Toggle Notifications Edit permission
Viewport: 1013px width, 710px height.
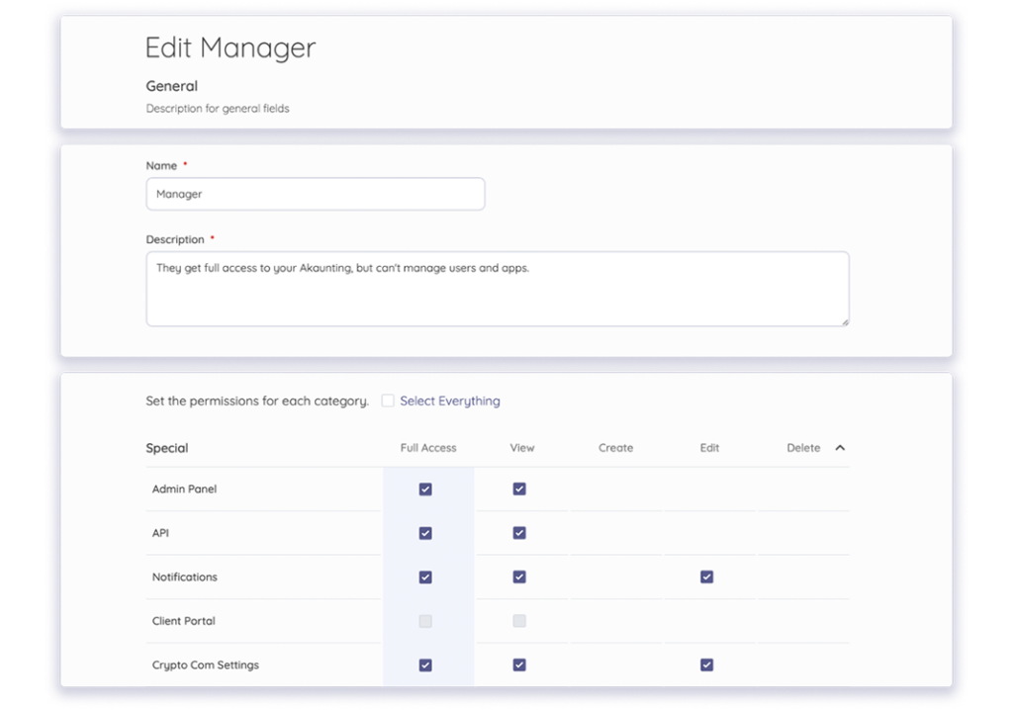(706, 577)
